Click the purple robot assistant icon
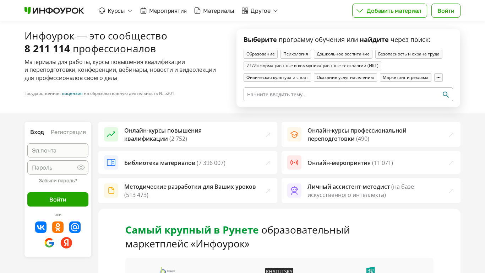The width and height of the screenshot is (485, 273). click(x=294, y=191)
